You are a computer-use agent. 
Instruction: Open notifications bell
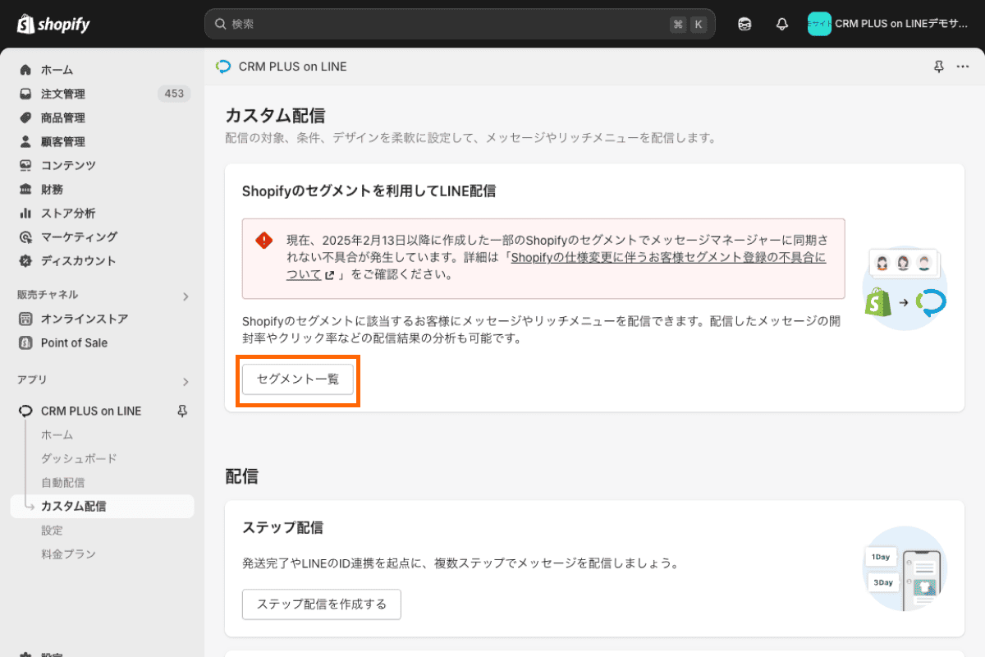(x=781, y=24)
